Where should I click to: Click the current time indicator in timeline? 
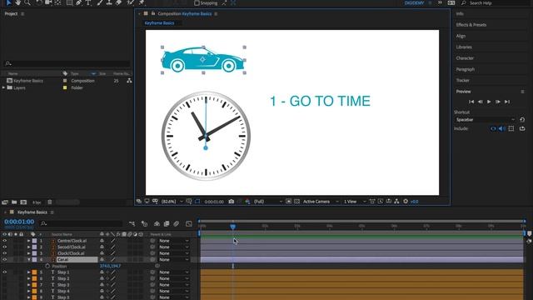233,227
